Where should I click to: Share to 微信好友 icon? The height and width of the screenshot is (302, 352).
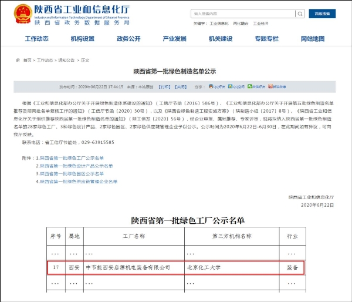coord(255,86)
